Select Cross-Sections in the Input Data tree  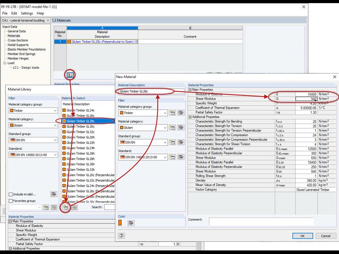pos(18,41)
